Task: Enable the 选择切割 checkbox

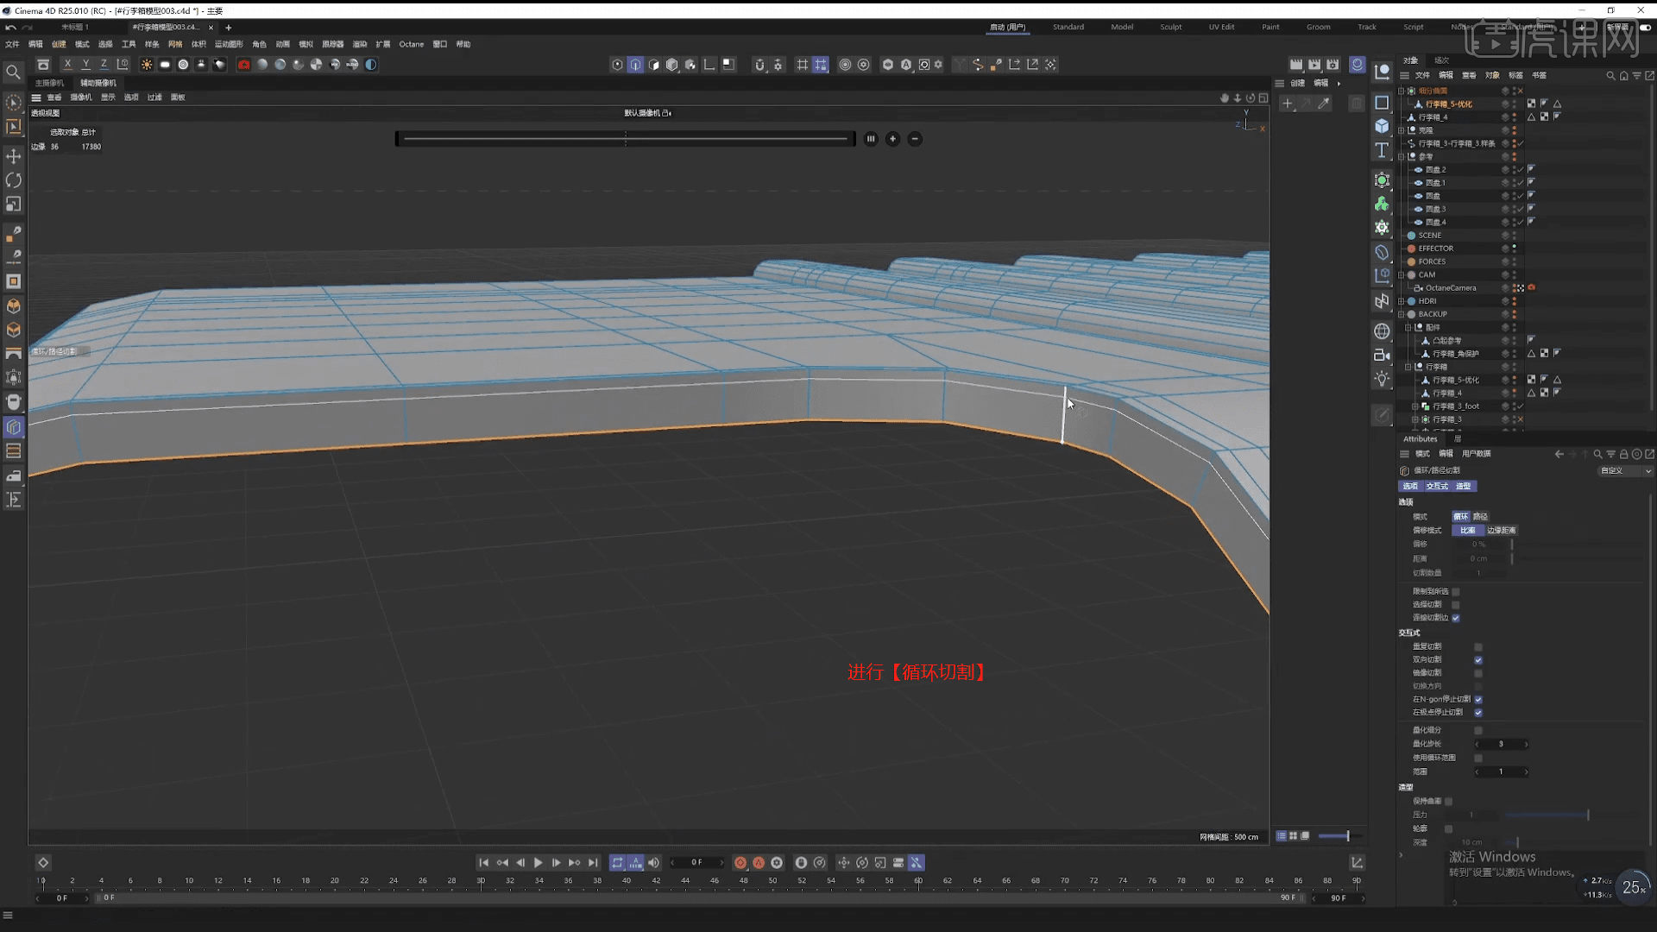Action: [x=1456, y=605]
